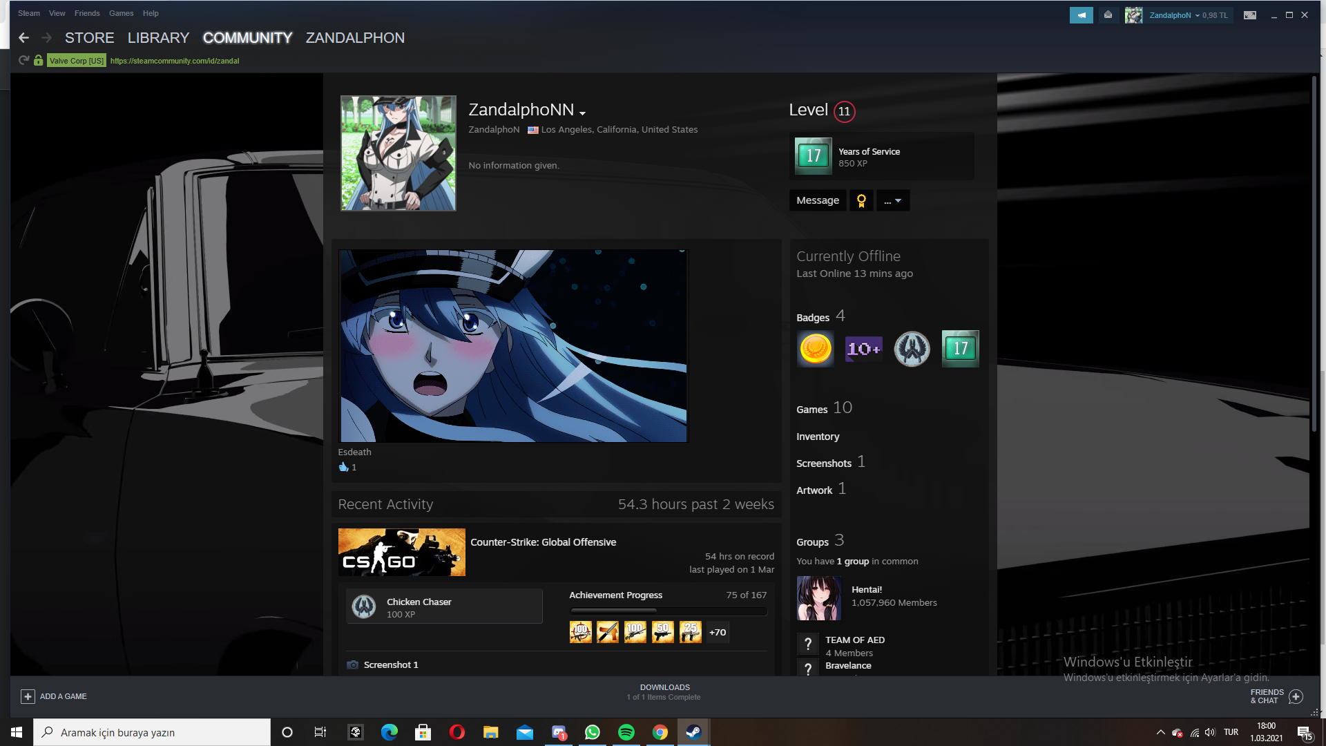Open the TEAM OF AED group
This screenshot has width=1326, height=746.
click(x=855, y=640)
